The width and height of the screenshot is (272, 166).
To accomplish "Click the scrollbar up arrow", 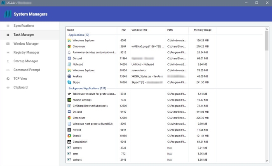I will [x=267, y=30].
